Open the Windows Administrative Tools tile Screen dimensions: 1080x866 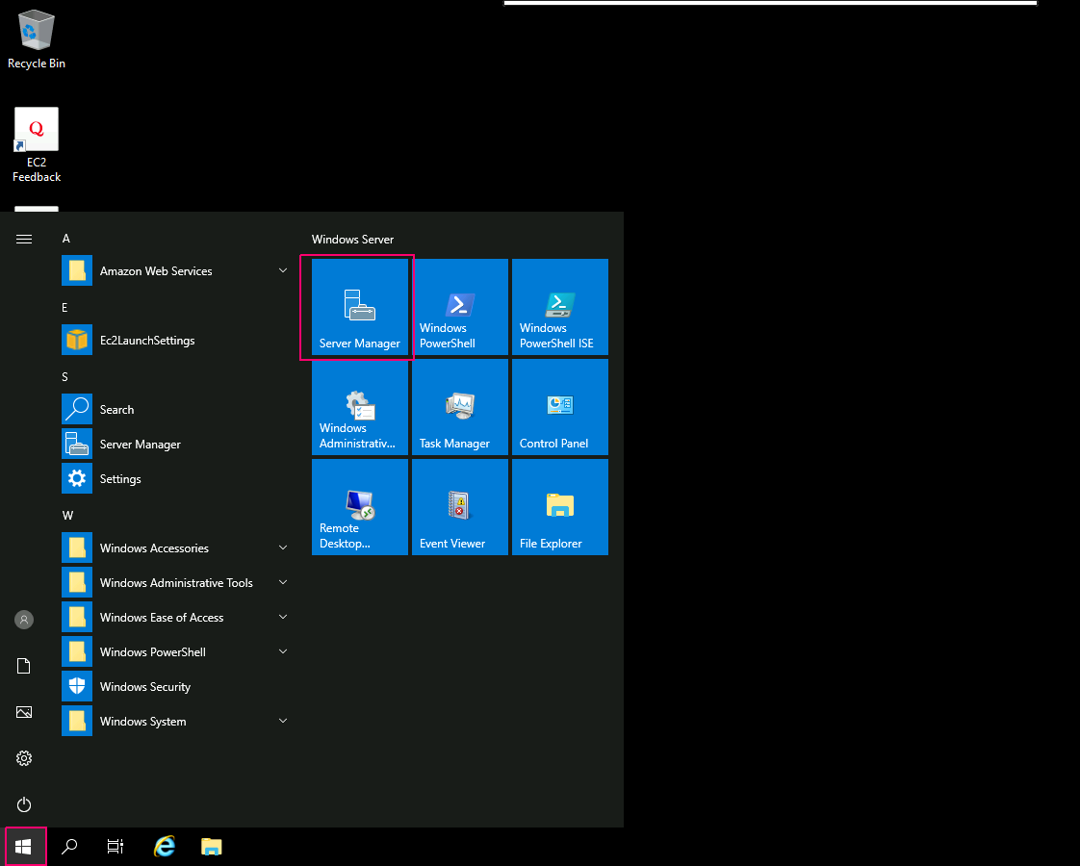(360, 407)
